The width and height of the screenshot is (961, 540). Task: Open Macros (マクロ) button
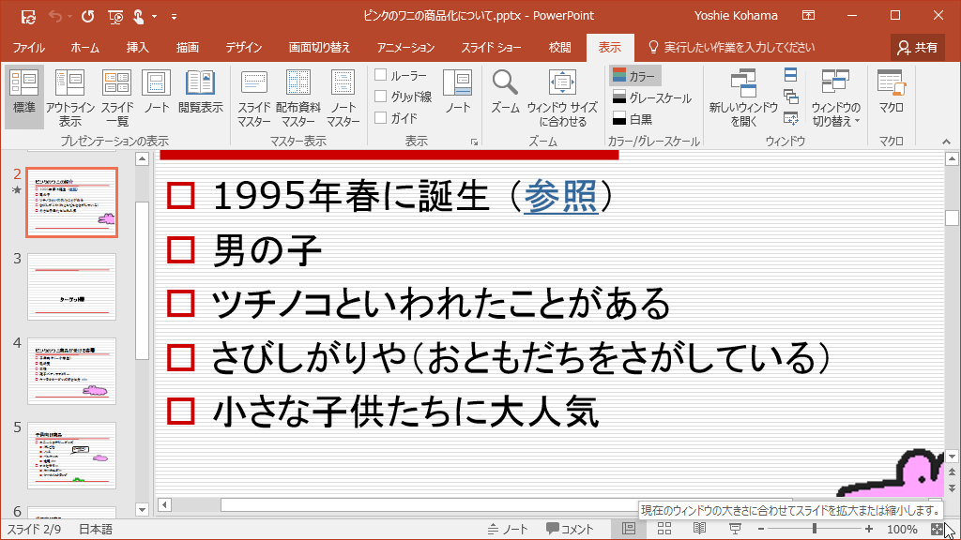pyautogui.click(x=892, y=92)
